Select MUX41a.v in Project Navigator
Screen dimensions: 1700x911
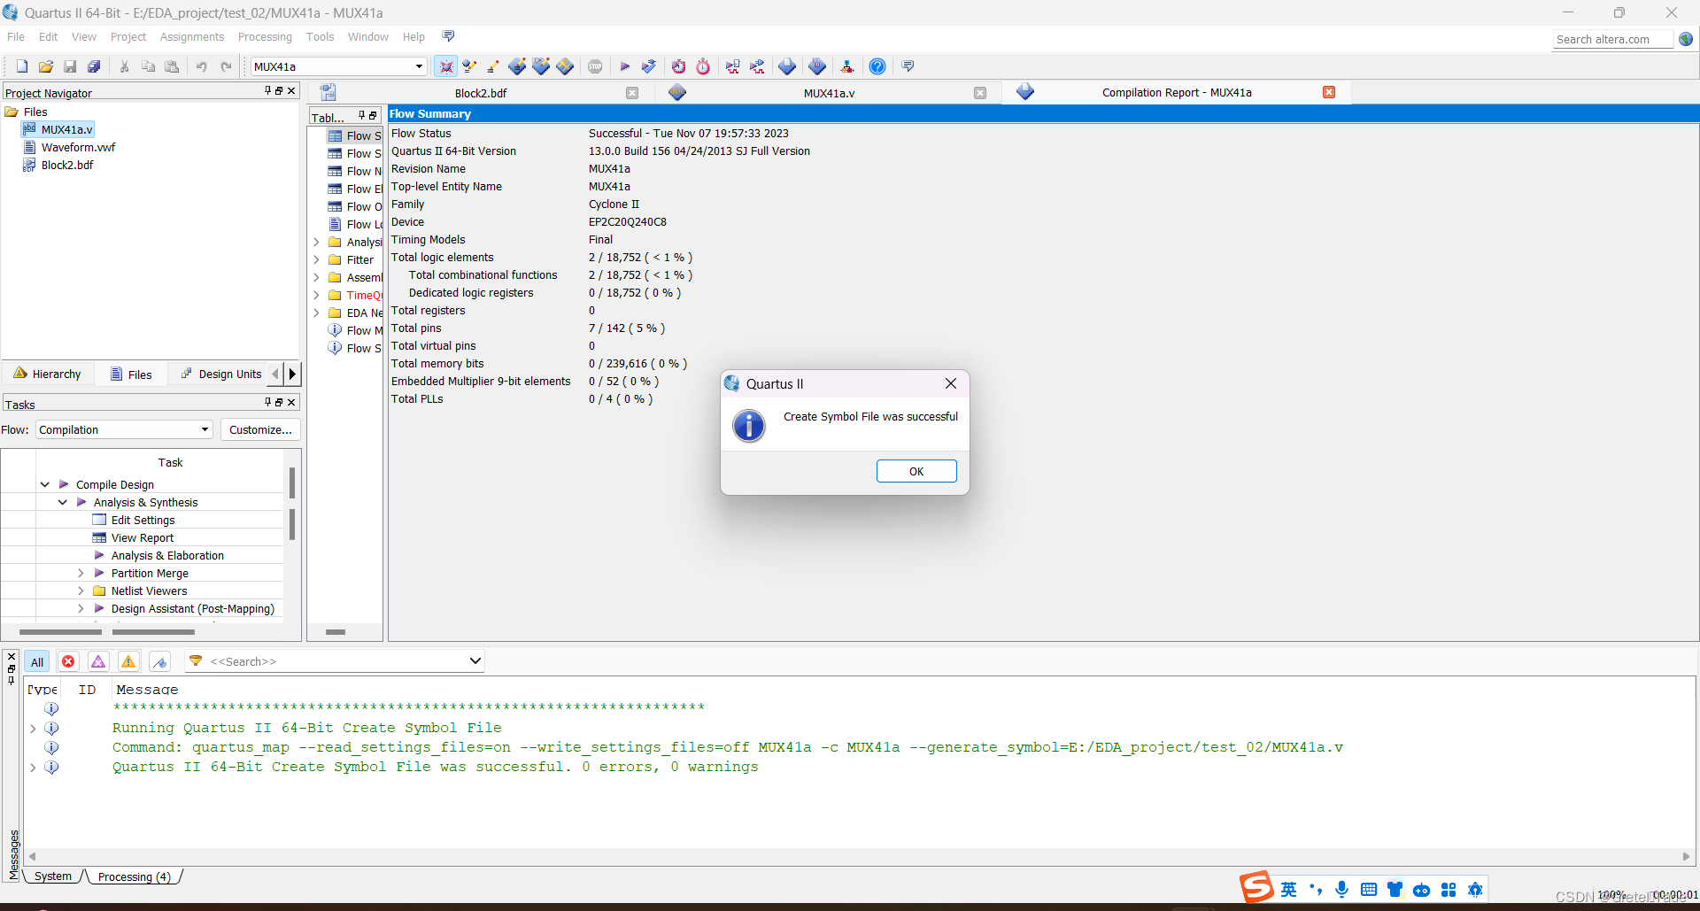point(66,129)
